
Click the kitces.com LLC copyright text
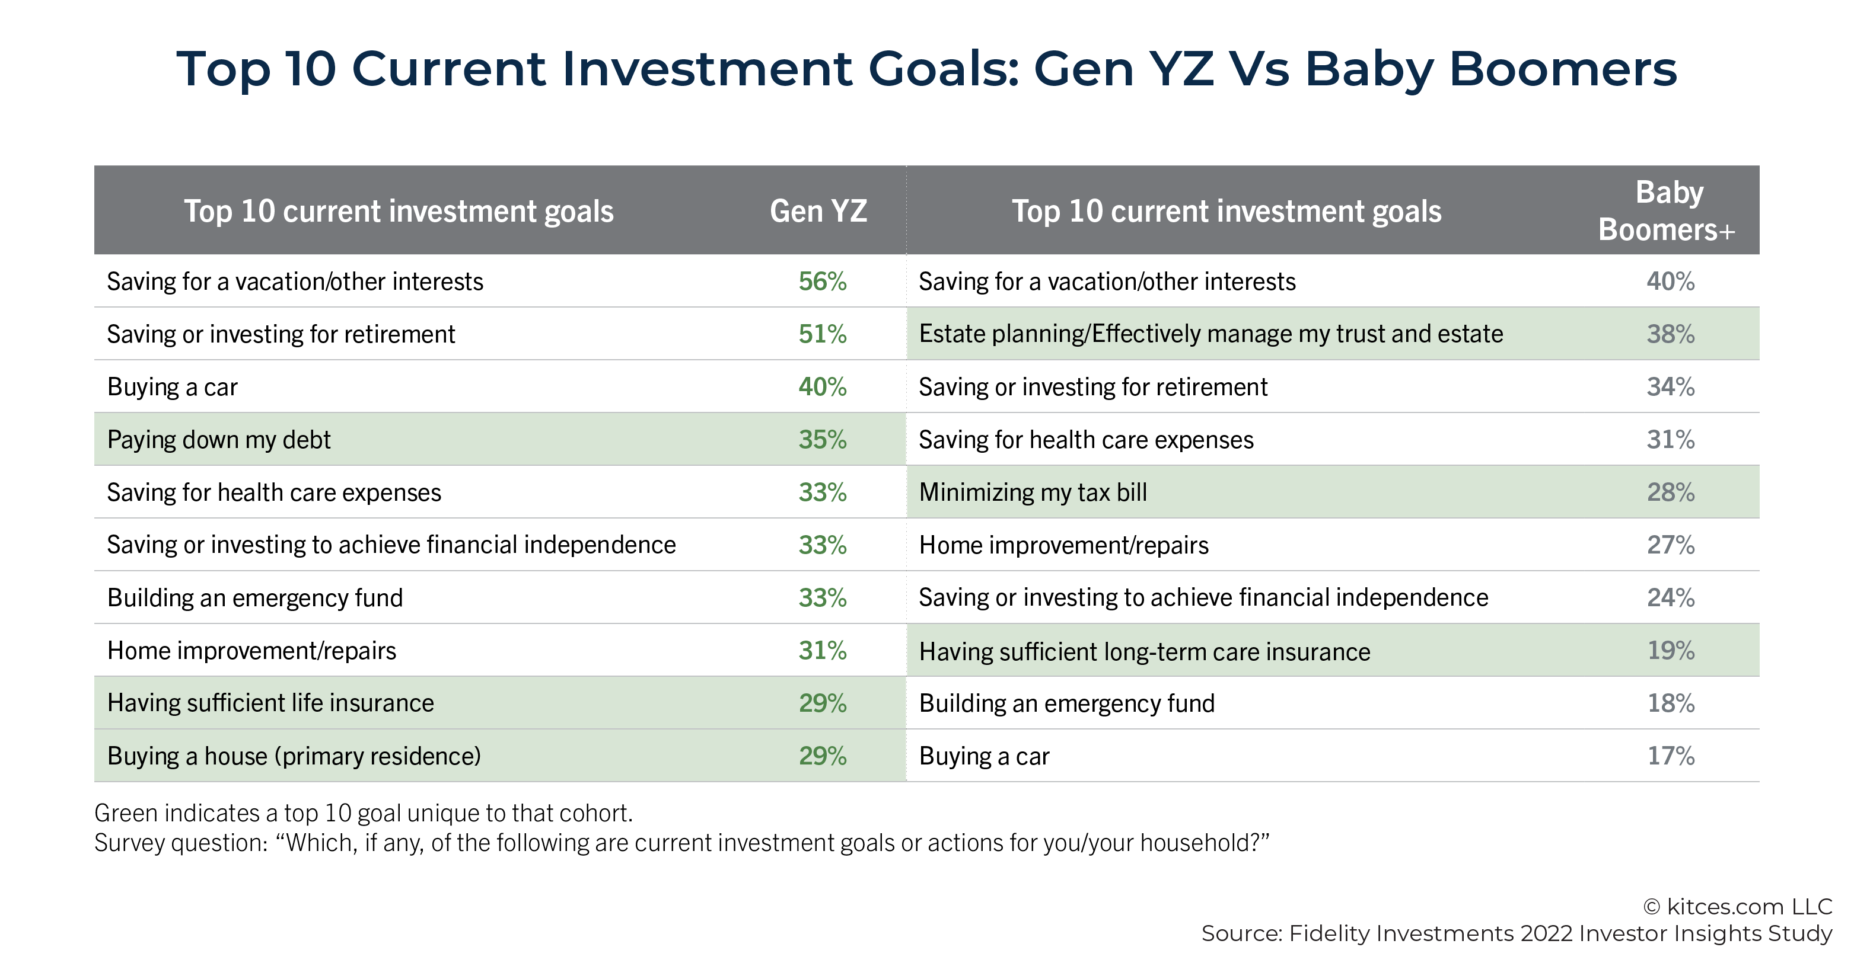[x=1737, y=906]
